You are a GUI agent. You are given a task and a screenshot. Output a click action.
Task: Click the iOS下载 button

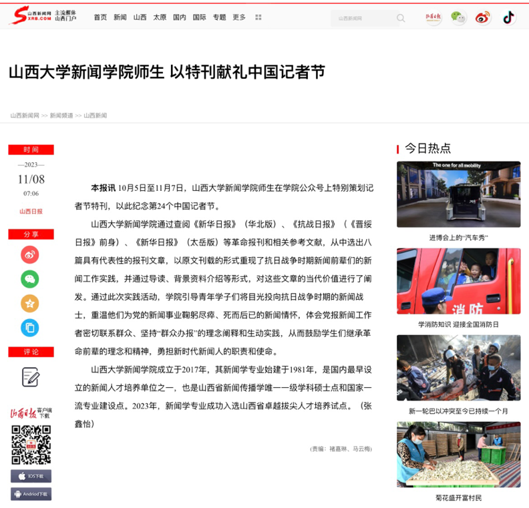(x=31, y=477)
